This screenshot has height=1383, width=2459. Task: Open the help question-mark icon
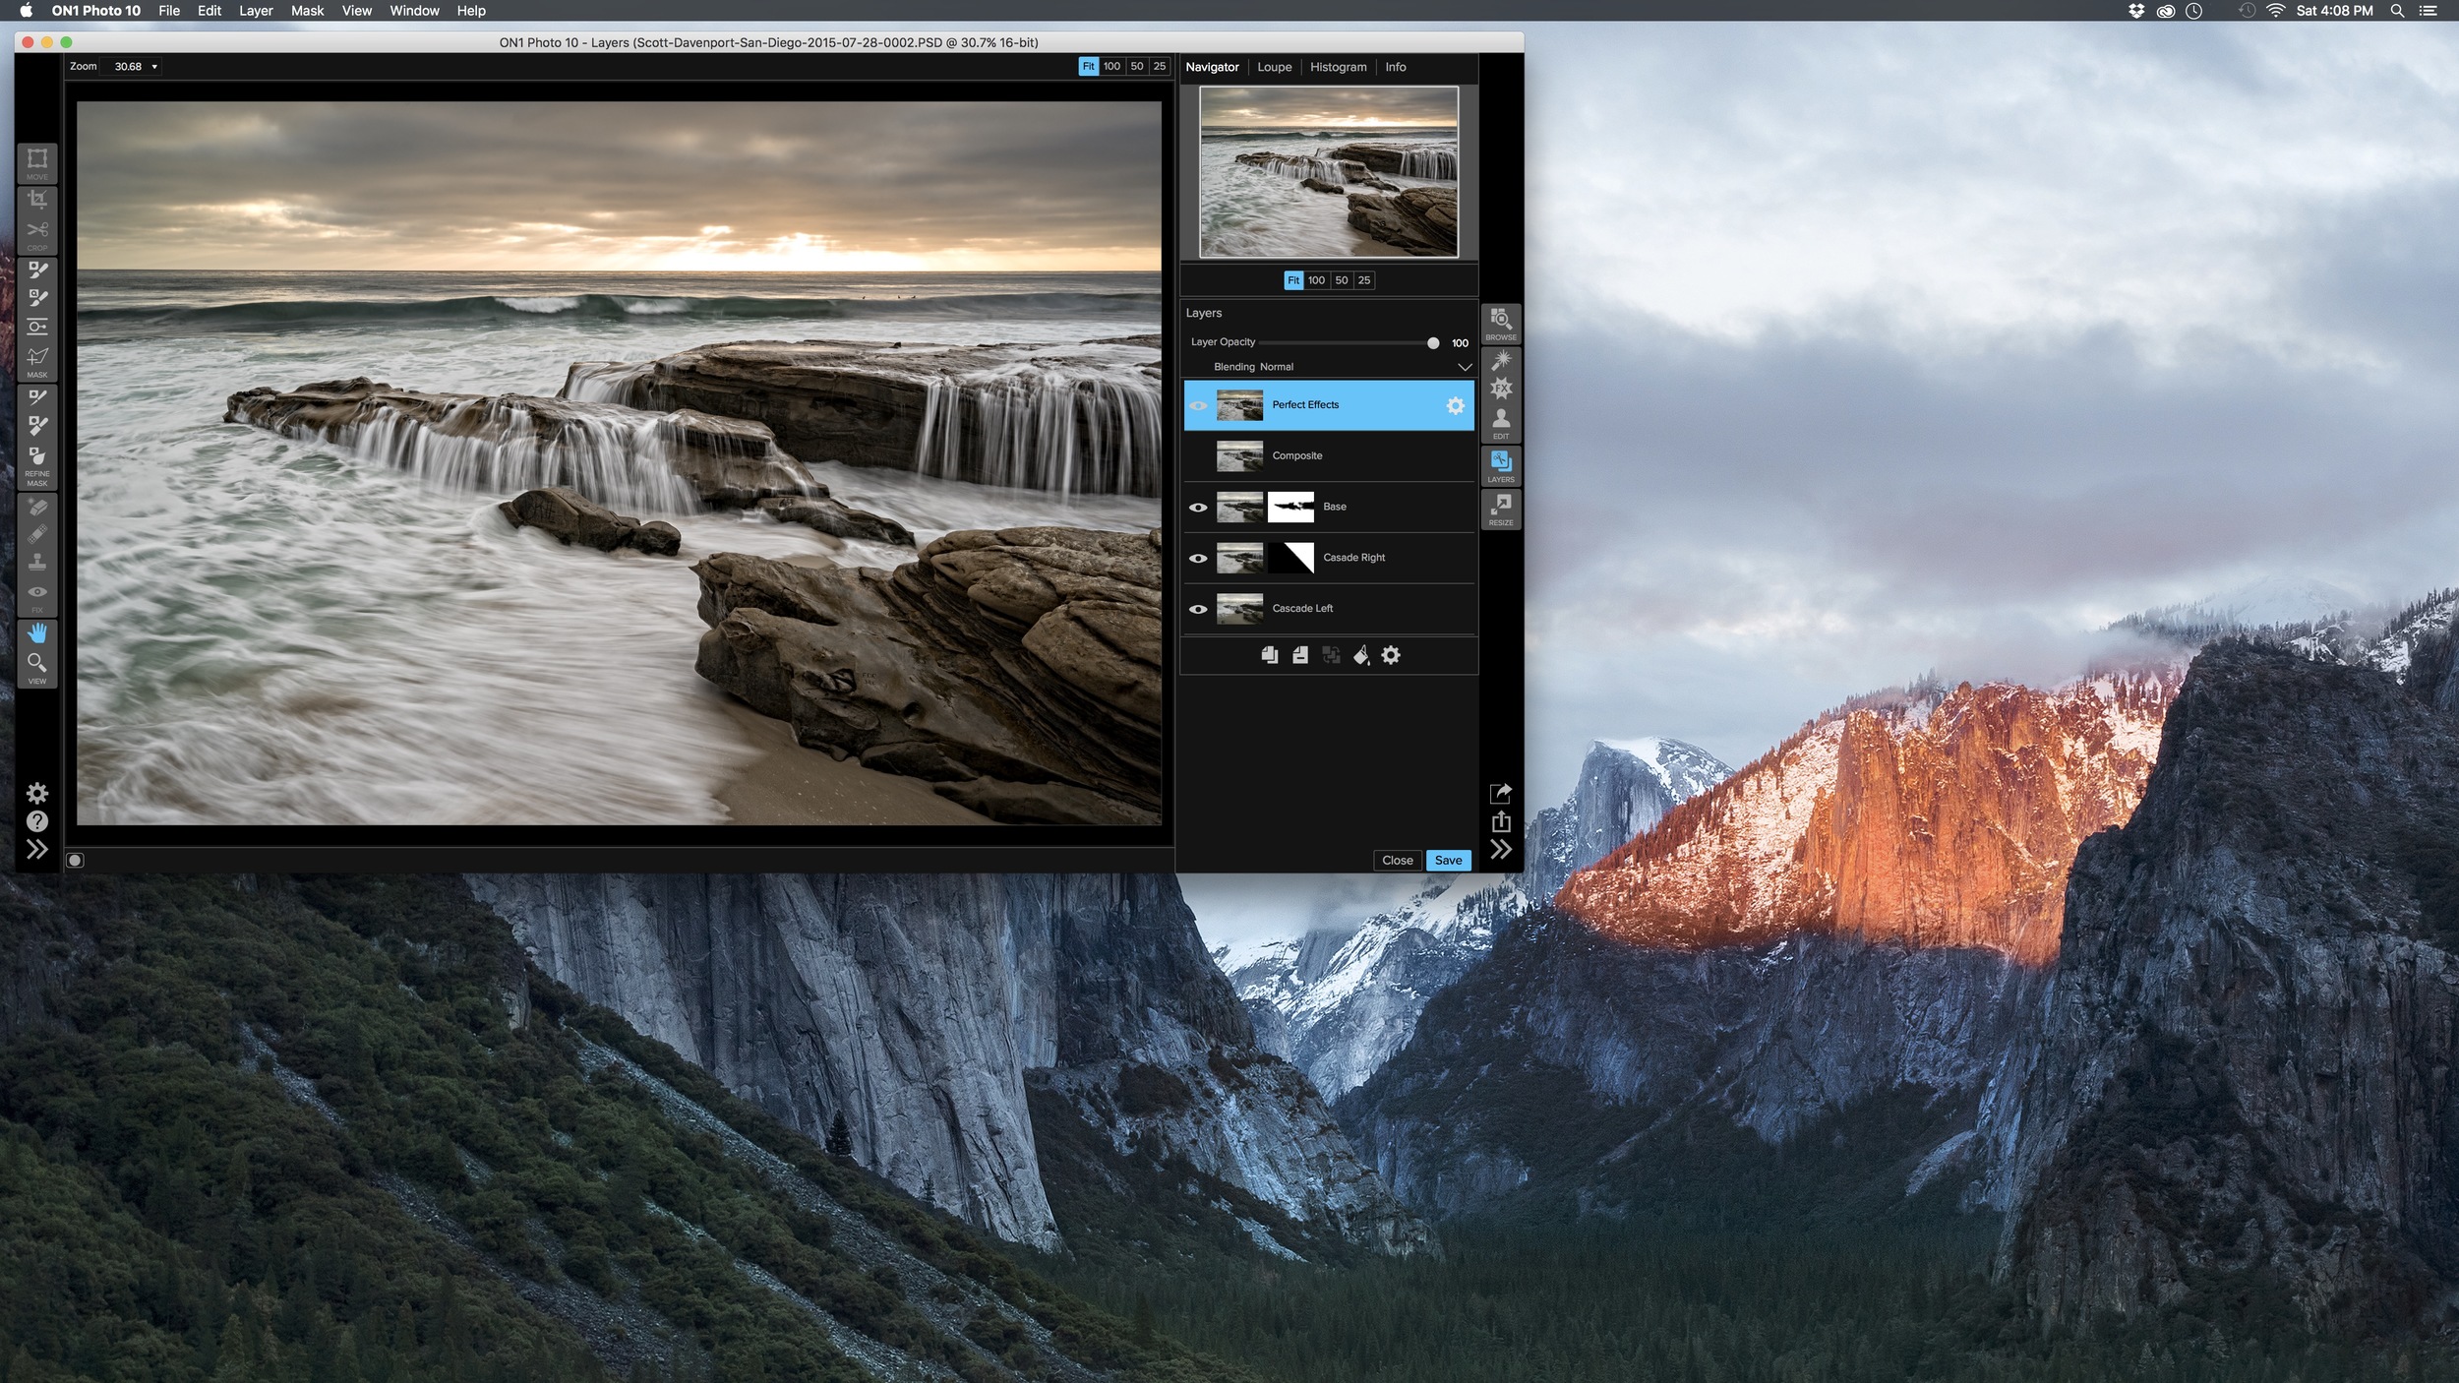click(37, 821)
